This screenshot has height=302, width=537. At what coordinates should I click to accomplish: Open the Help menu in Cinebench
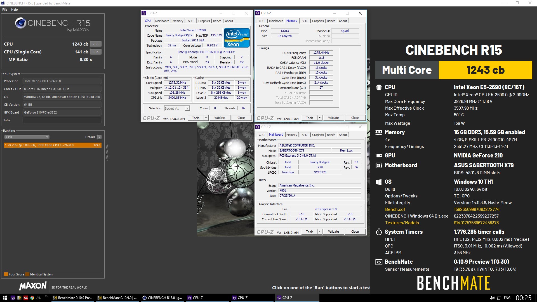tap(15, 10)
